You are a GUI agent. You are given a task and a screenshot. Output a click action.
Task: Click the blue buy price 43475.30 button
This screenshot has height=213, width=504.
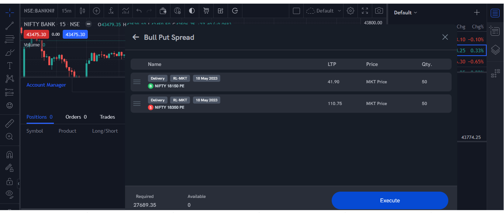pos(75,34)
